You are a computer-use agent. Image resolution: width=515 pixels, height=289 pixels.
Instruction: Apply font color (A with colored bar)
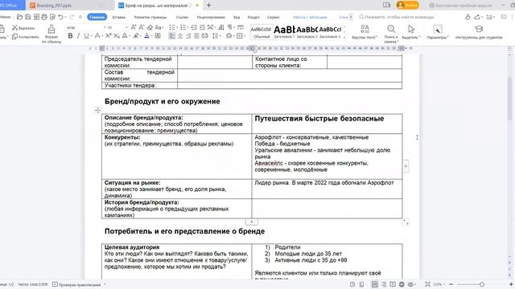coord(146,36)
